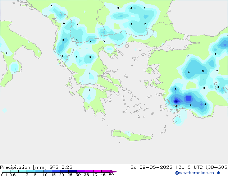Click the 10–15 mm legend color swatch
The height and width of the screenshot is (176, 228).
click(x=47, y=171)
